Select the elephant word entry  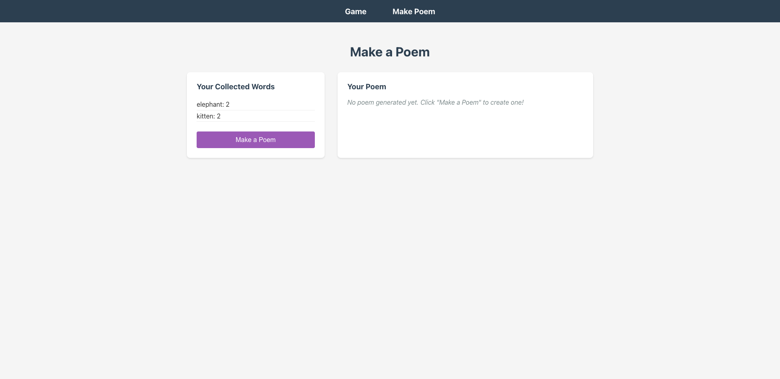255,104
